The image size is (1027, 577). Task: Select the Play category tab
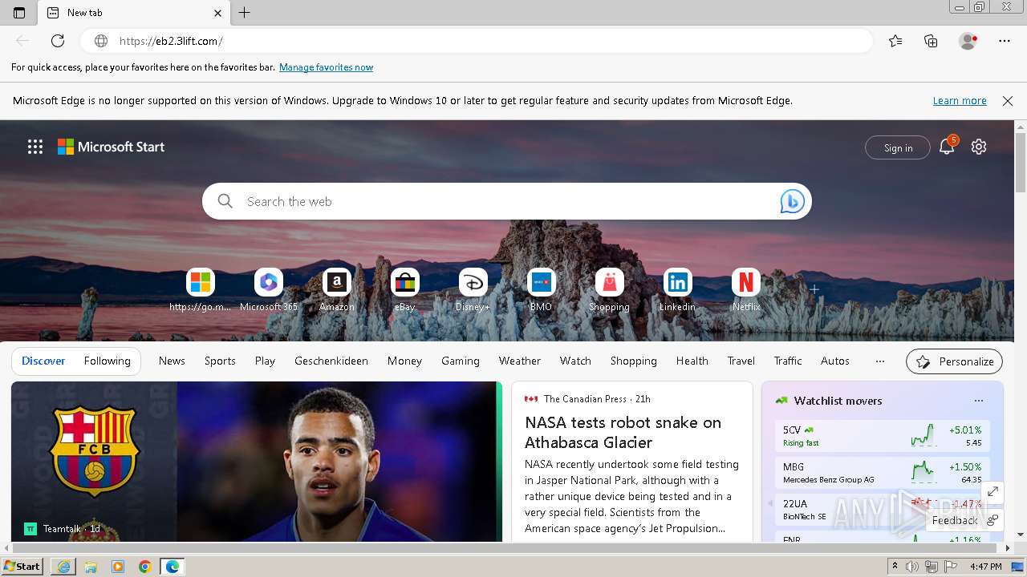[265, 361]
